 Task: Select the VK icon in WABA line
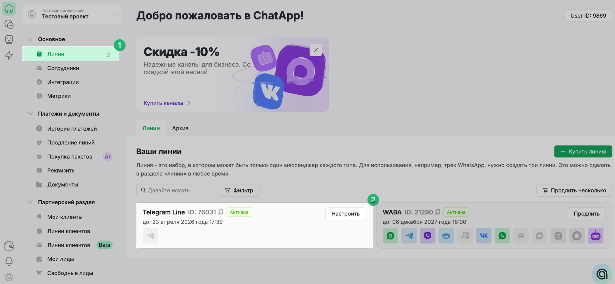[x=483, y=236]
